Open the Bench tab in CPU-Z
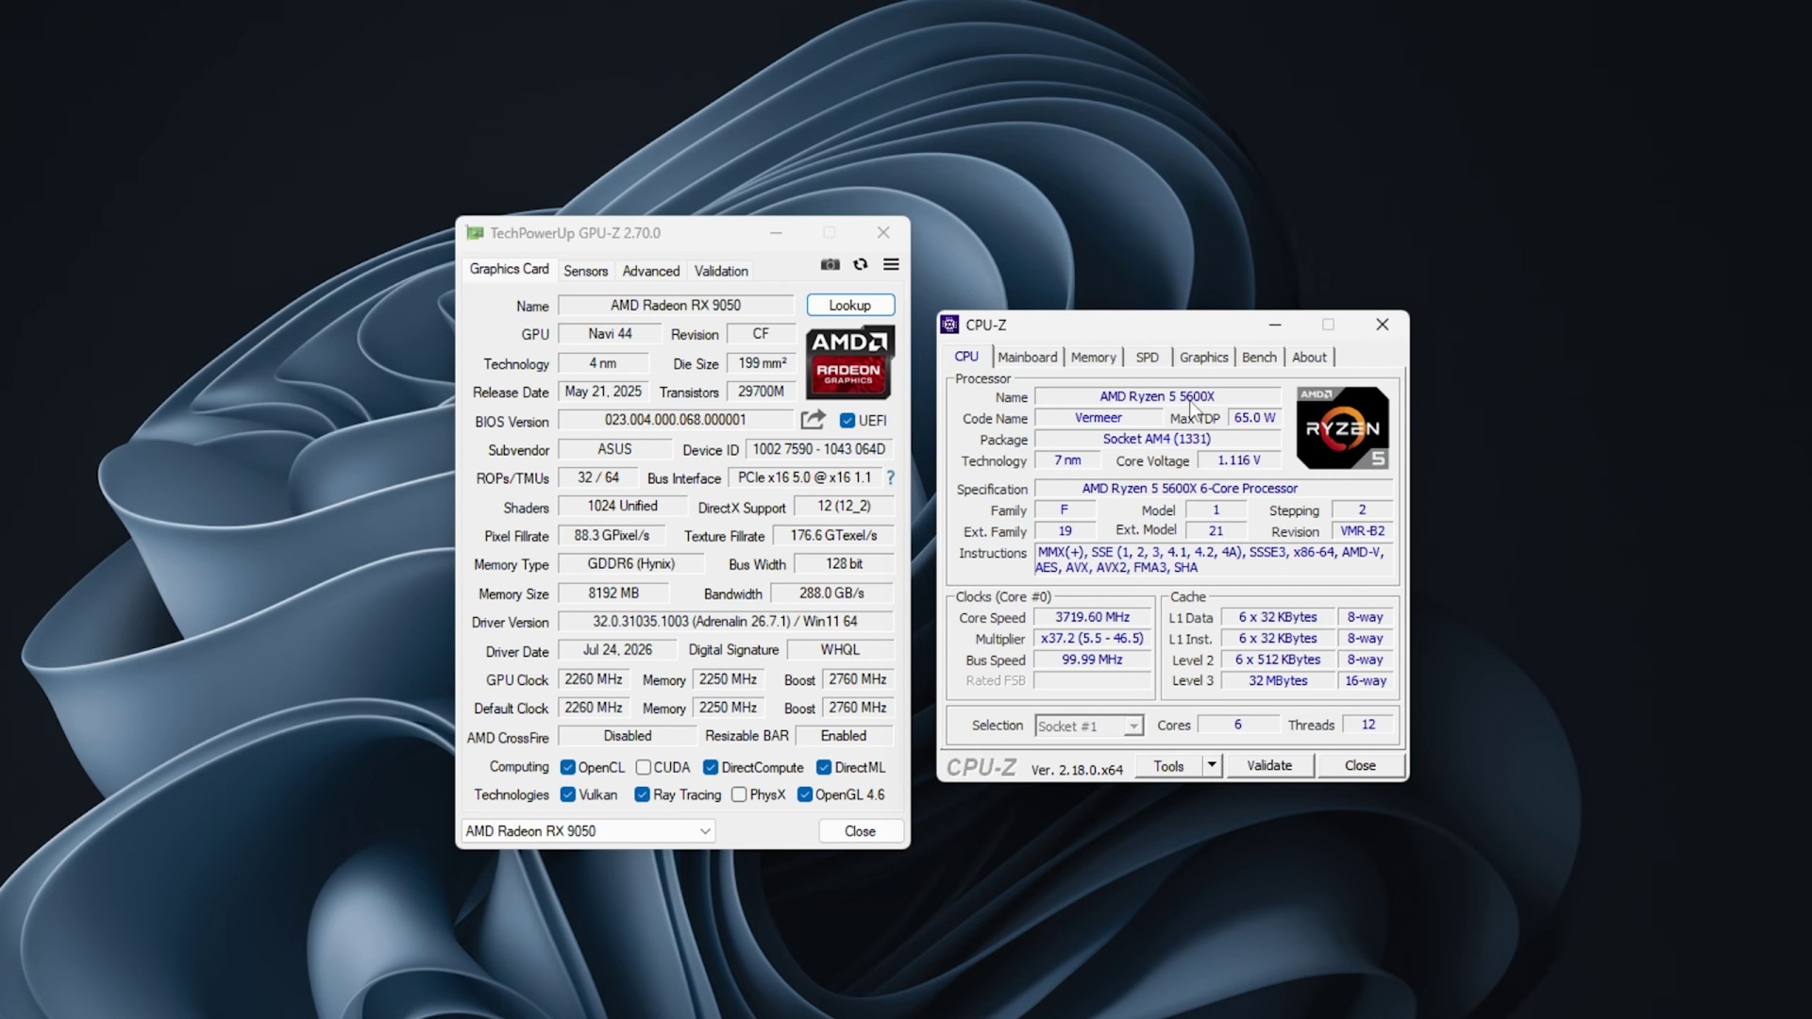This screenshot has height=1019, width=1812. click(1259, 358)
